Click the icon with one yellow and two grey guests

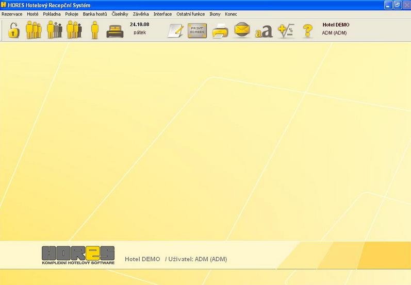(54, 30)
